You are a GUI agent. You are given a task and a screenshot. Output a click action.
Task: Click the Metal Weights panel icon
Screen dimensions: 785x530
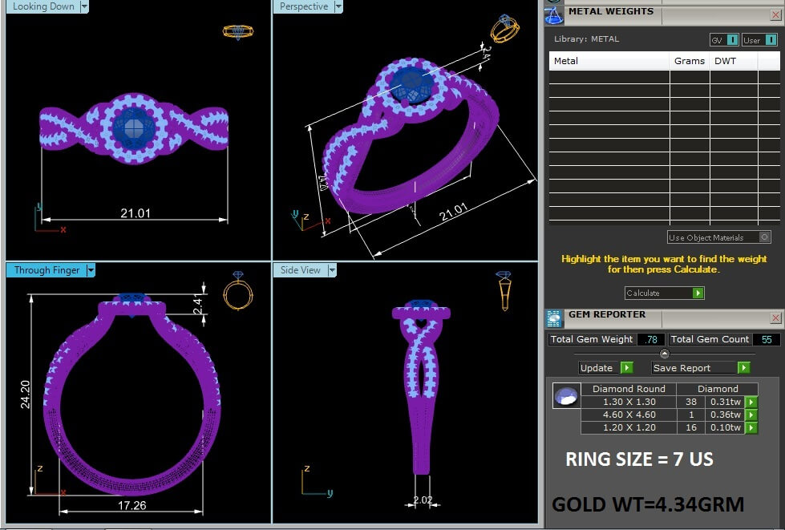pos(554,14)
